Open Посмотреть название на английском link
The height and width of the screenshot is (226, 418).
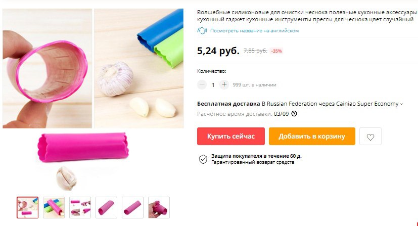coord(254,31)
